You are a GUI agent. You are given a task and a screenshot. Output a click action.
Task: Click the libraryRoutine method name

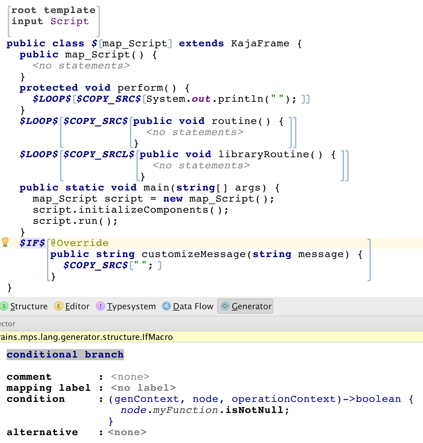pyautogui.click(x=264, y=154)
